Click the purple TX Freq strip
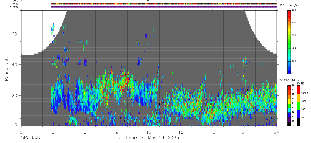 pos(164,7)
